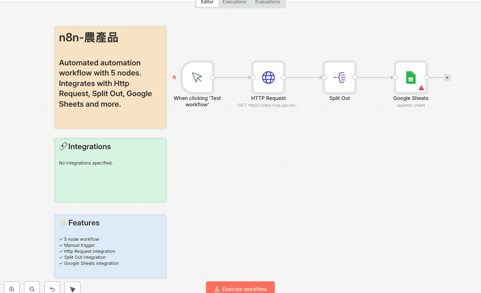The height and width of the screenshot is (293, 481).
Task: Click the red lightning bolt trigger icon
Action: [x=174, y=77]
